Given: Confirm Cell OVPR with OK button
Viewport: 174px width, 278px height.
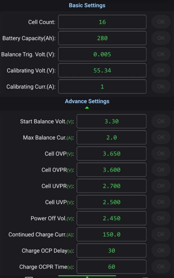Looking at the screenshot, I should (161, 170).
